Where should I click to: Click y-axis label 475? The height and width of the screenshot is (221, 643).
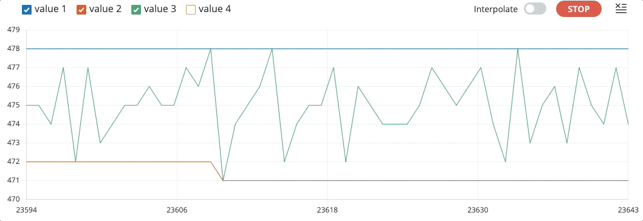tap(14, 105)
